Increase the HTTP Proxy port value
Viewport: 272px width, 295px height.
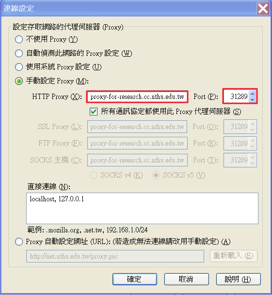[x=252, y=94]
